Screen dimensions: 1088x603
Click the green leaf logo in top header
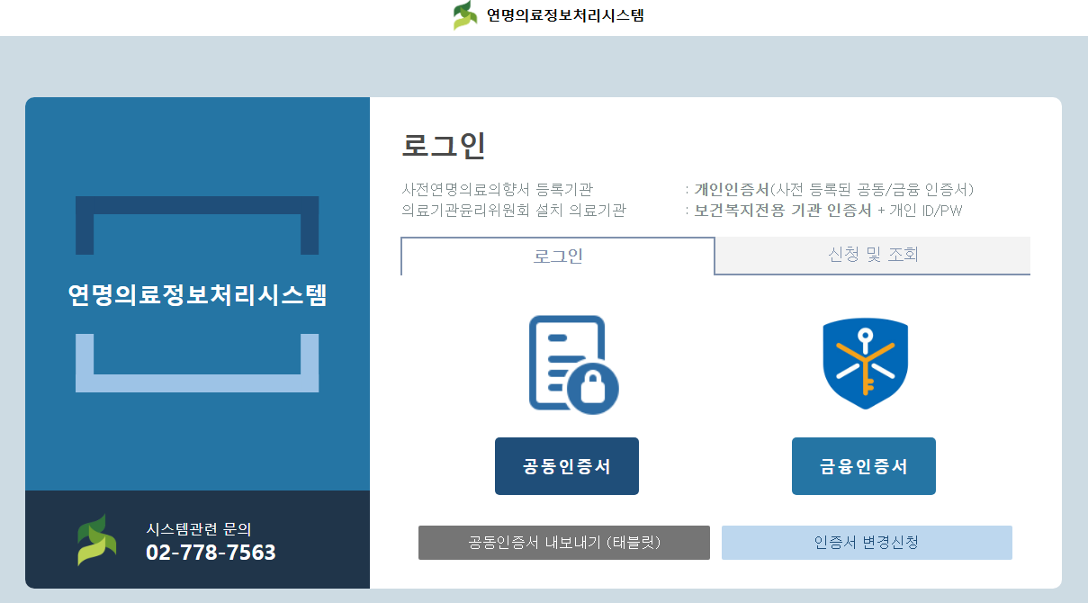coord(465,15)
